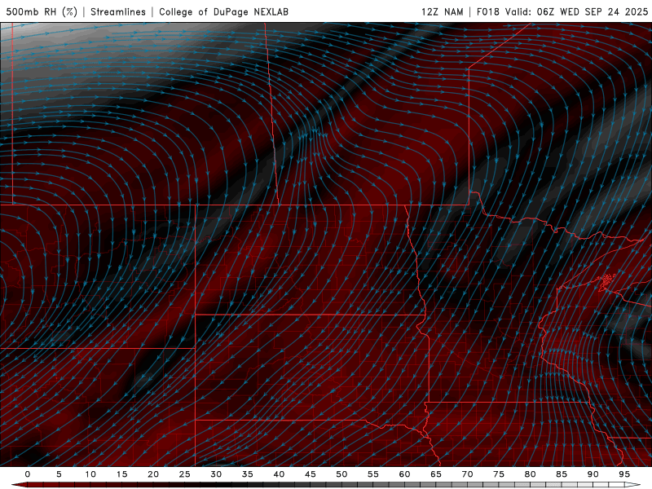The width and height of the screenshot is (652, 489).
Task: Click "College of DuPage NEXLAB" text
Action: pos(223,11)
